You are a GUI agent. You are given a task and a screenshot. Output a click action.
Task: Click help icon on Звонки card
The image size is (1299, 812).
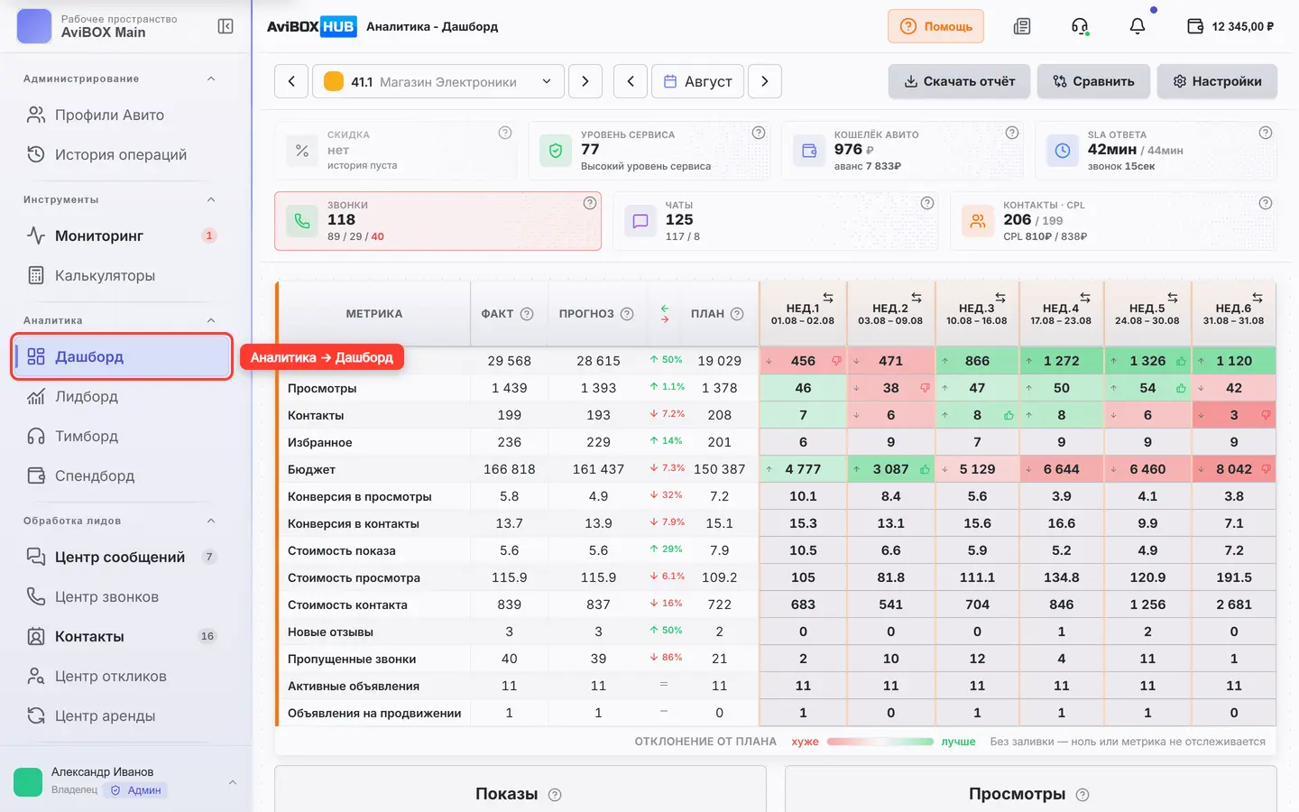pos(590,203)
